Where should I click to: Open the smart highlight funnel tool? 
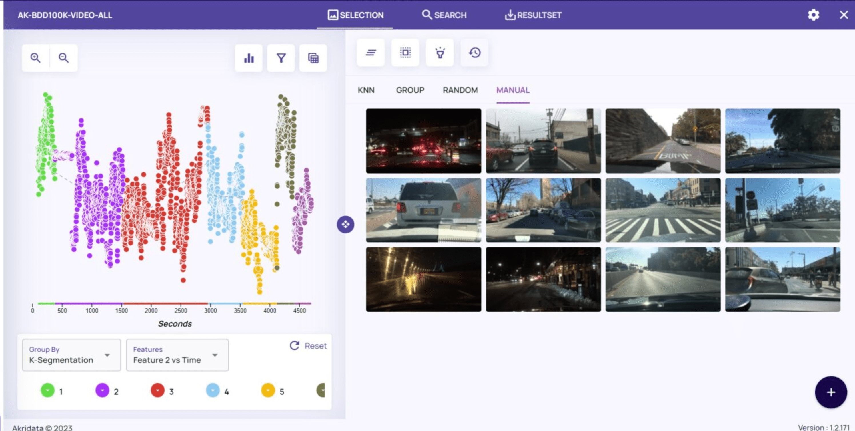pyautogui.click(x=440, y=53)
